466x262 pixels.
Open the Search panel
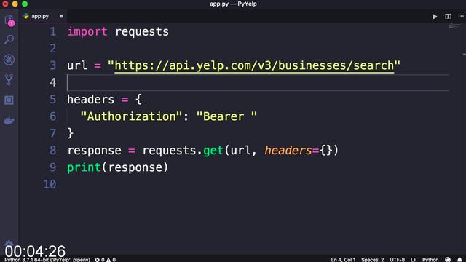tap(9, 39)
